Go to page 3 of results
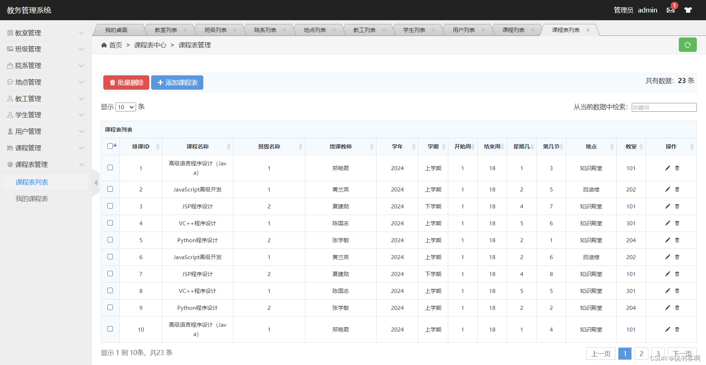This screenshot has height=365, width=706. coord(658,354)
